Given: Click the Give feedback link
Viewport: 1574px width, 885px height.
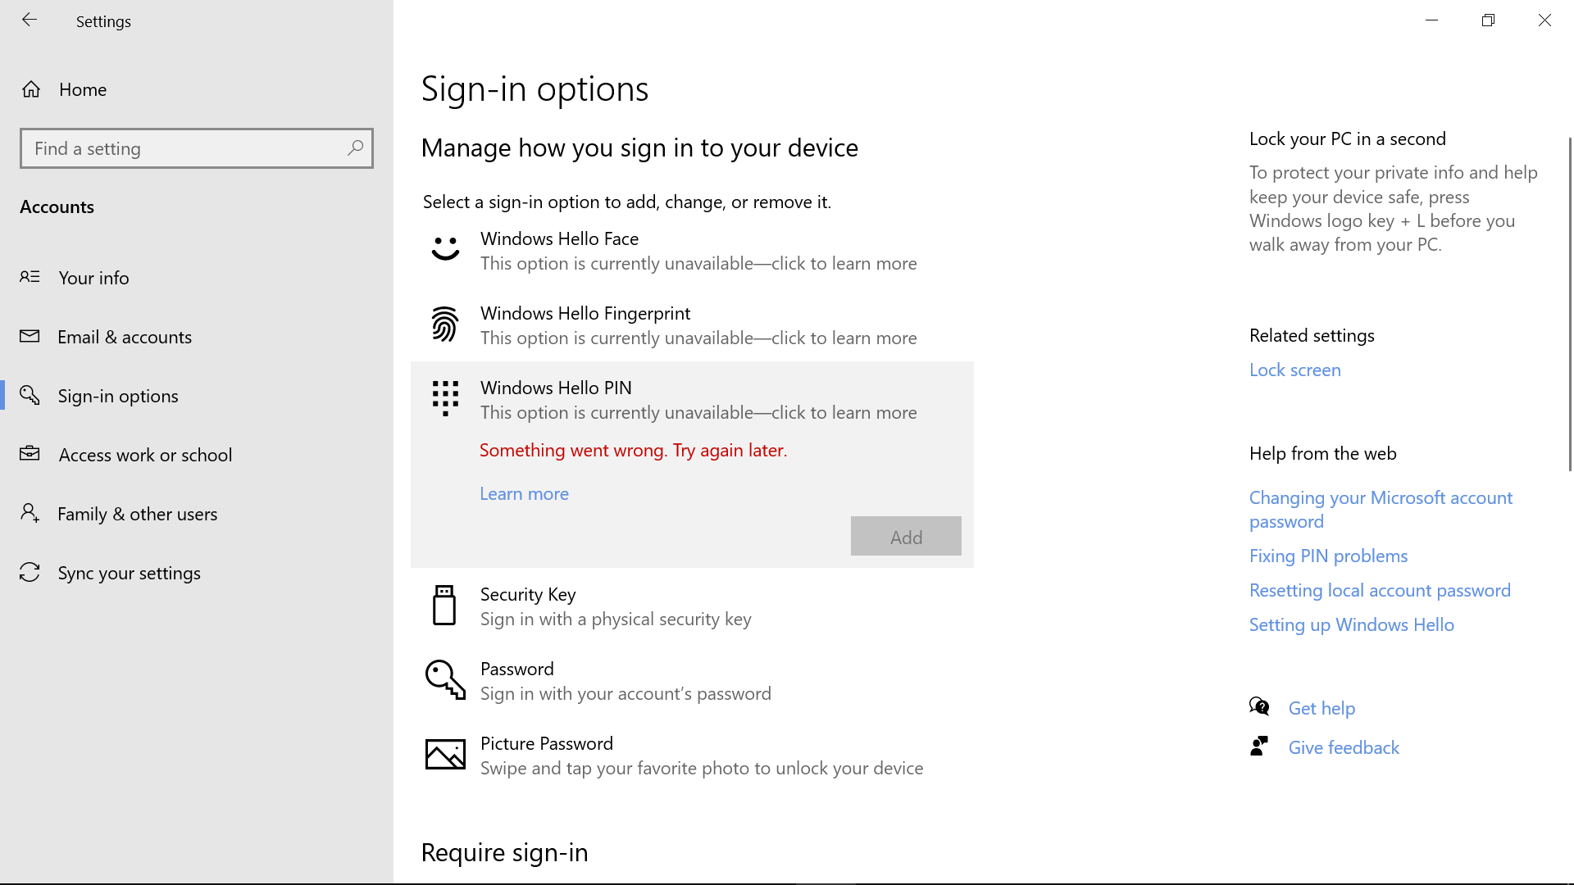Looking at the screenshot, I should click(x=1344, y=747).
